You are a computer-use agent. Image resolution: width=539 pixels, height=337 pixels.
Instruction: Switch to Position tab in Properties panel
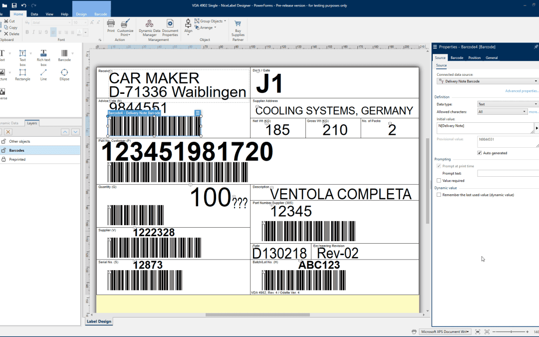475,58
